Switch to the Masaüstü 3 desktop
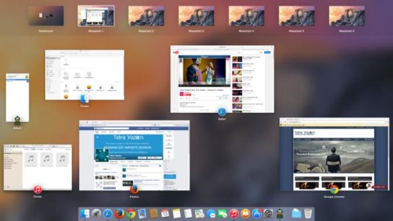This screenshot has height=221, width=393. click(196, 16)
